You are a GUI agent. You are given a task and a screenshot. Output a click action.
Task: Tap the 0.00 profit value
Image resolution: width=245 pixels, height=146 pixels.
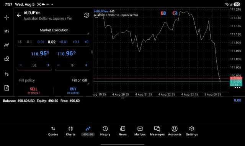click(237, 101)
